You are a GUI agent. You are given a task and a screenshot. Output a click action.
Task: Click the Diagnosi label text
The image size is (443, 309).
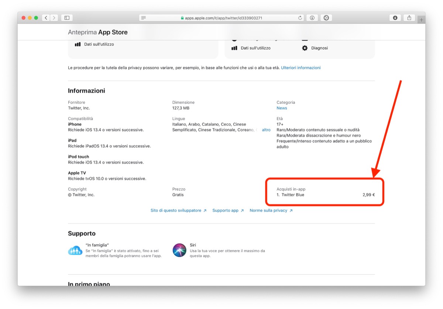pyautogui.click(x=320, y=48)
